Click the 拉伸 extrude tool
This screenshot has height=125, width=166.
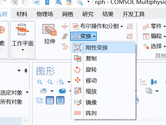(x=49, y=34)
